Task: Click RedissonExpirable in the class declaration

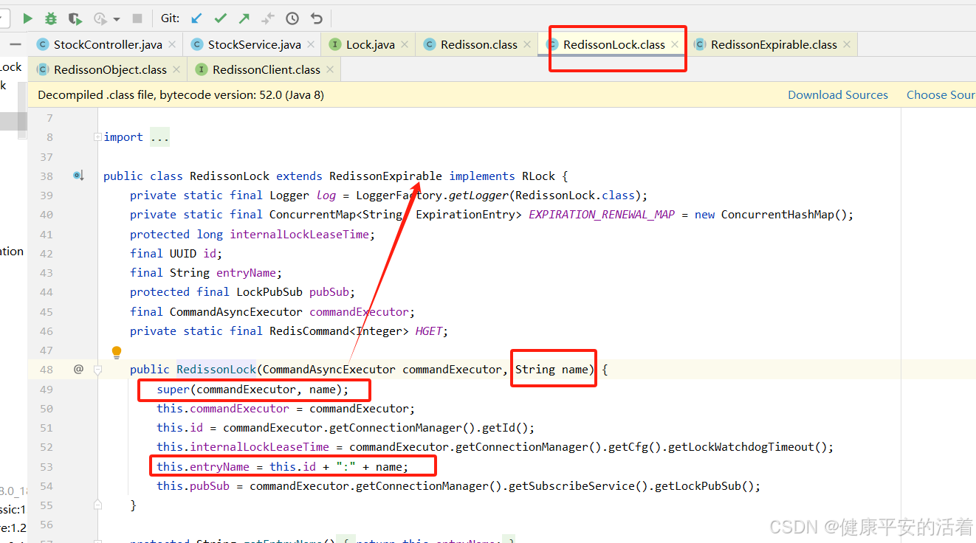Action: click(385, 176)
